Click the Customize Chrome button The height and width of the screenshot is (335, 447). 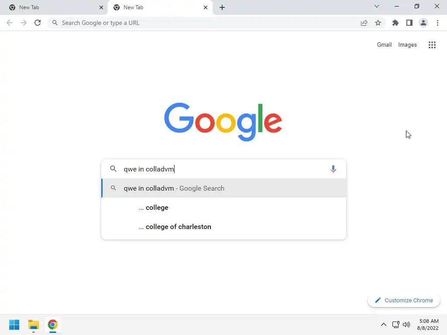coord(404,300)
